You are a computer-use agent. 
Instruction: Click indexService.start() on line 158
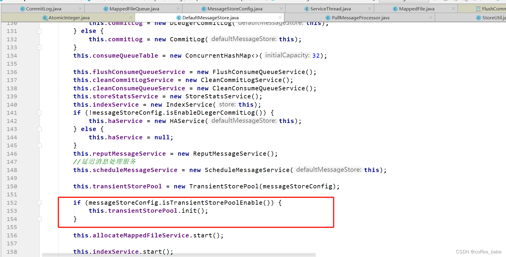(123, 252)
